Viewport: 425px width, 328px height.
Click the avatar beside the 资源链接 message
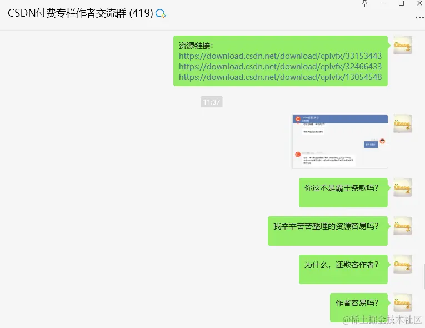(x=403, y=45)
